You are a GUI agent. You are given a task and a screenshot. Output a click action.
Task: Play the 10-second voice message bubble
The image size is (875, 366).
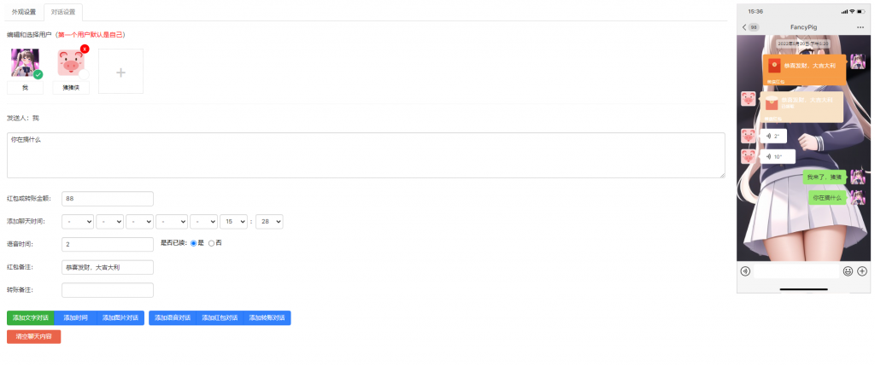[x=778, y=157]
